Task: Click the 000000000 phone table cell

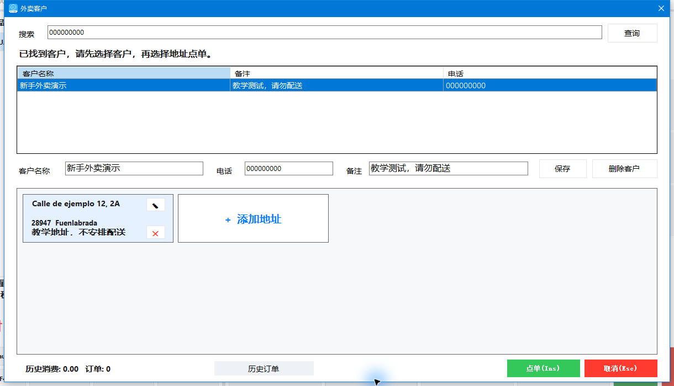Action: point(550,85)
